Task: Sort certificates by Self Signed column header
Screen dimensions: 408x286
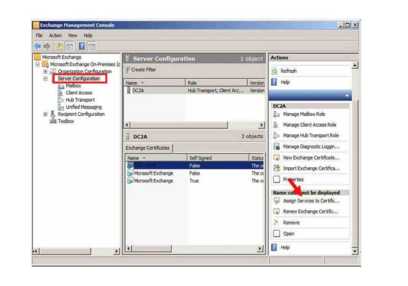Action: tap(218, 158)
